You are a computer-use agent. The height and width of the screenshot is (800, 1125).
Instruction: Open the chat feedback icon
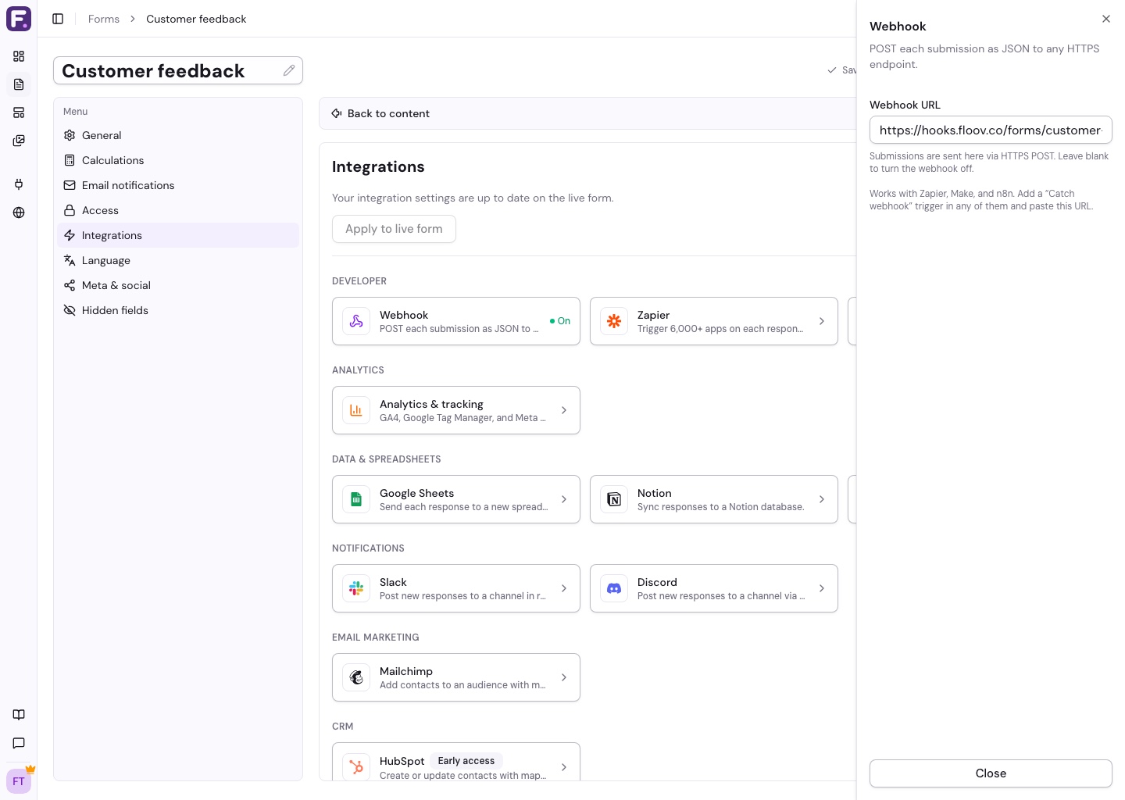point(19,743)
